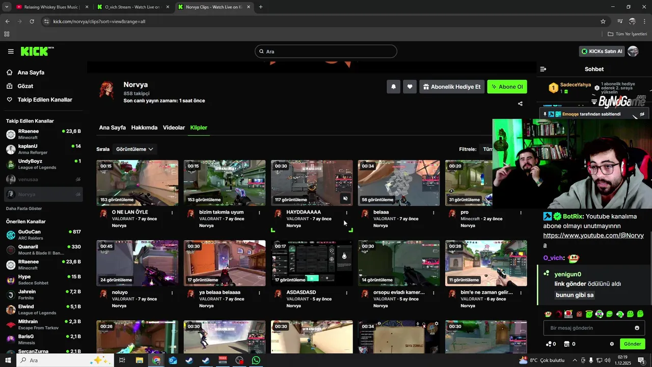This screenshot has height=367, width=652.
Task: Click Daha Fazla Göster expander
Action: point(24,208)
